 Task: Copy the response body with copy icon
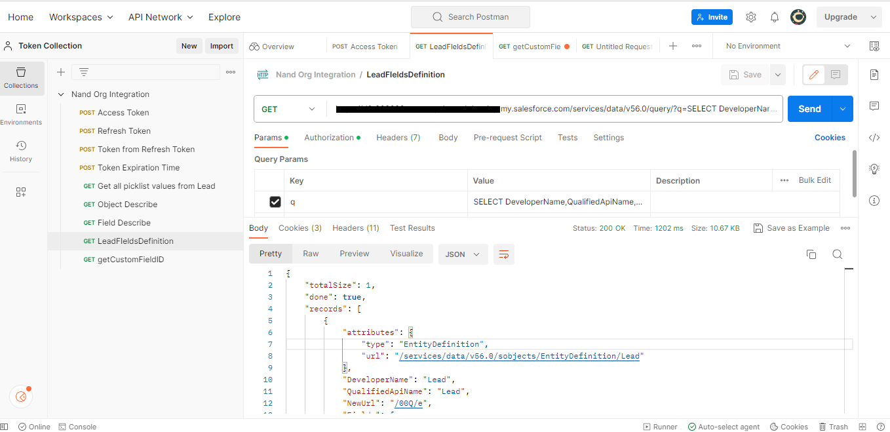[811, 254]
